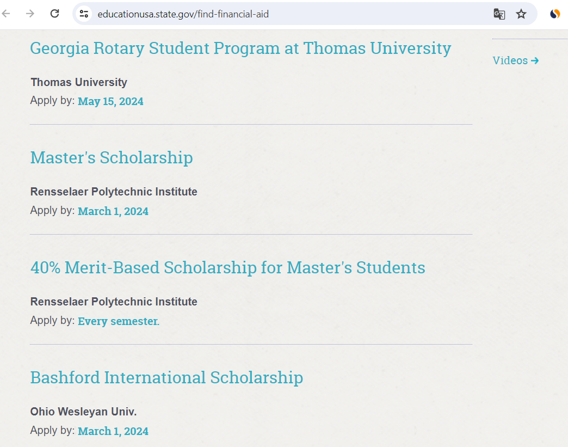Open the Similarweb extension icon
The image size is (568, 447).
555,14
